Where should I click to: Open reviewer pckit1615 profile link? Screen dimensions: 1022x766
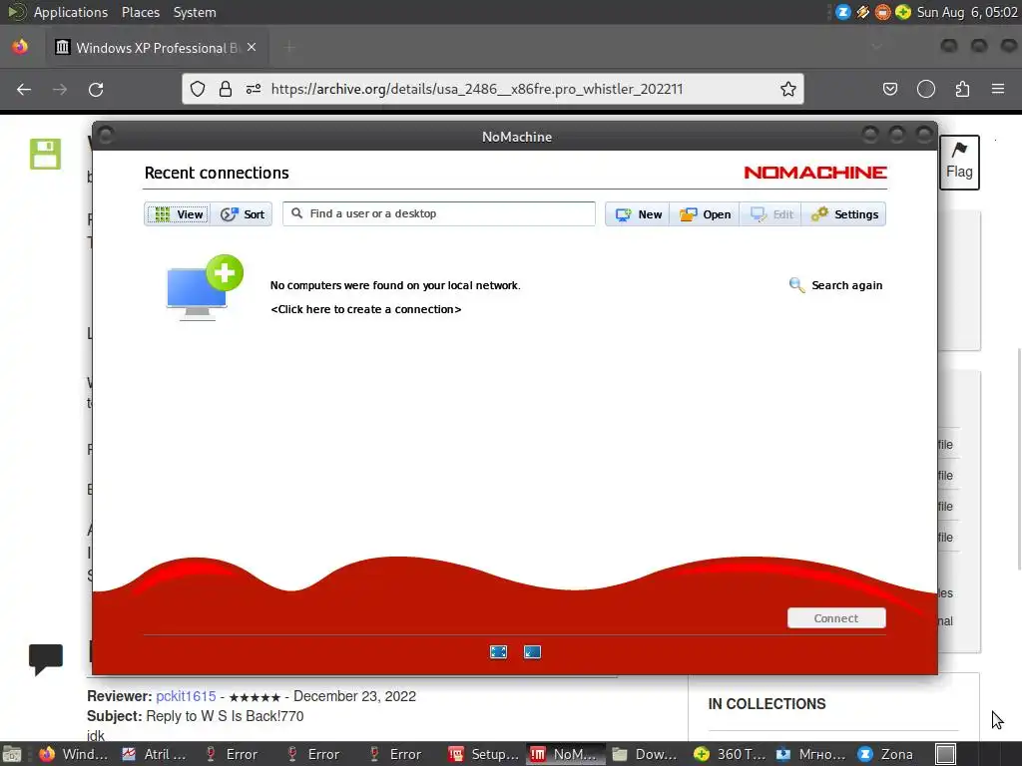(186, 696)
